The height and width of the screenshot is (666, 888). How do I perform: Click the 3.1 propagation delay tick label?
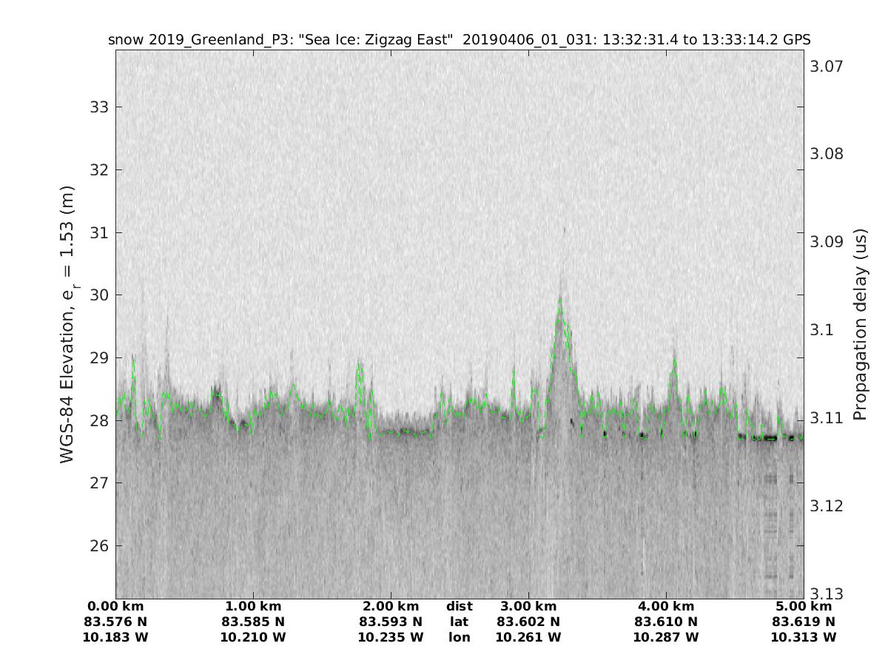(821, 330)
